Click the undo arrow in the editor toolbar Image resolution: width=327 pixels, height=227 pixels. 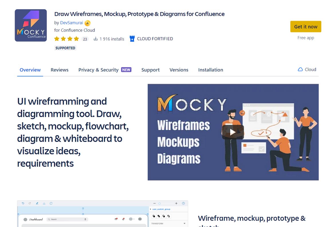pos(23,203)
